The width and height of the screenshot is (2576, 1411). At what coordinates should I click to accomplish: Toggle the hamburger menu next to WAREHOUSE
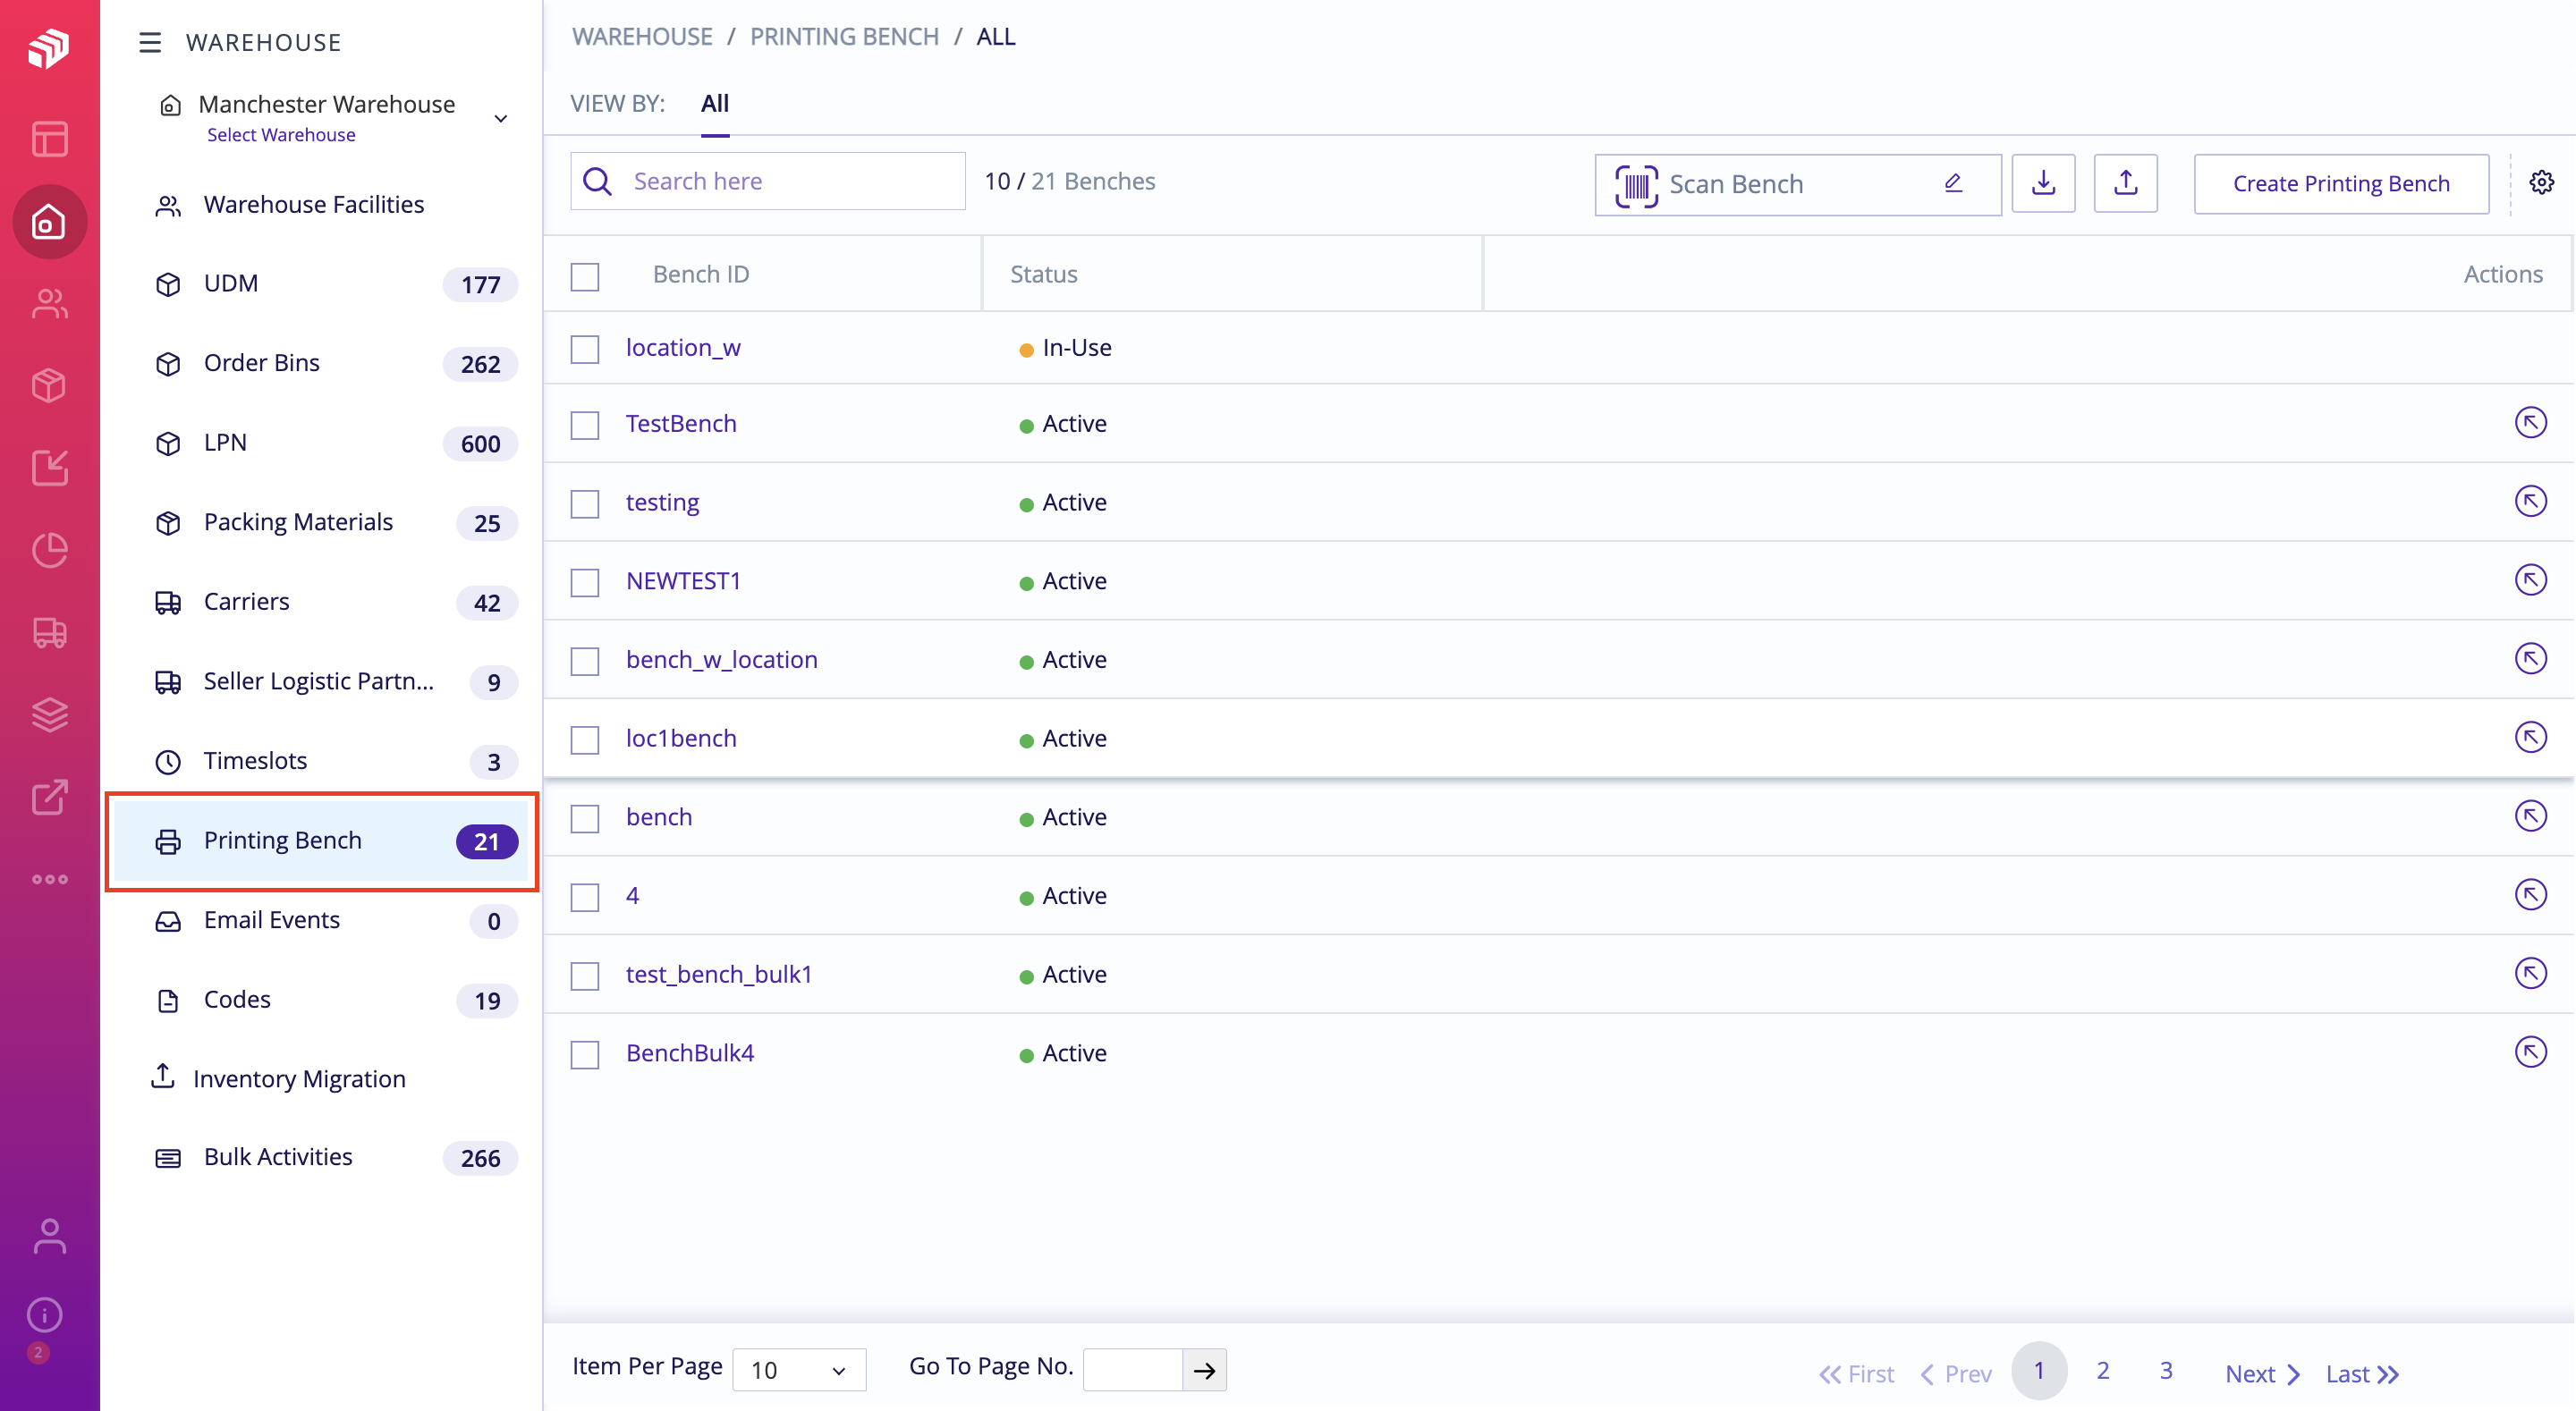(x=150, y=42)
